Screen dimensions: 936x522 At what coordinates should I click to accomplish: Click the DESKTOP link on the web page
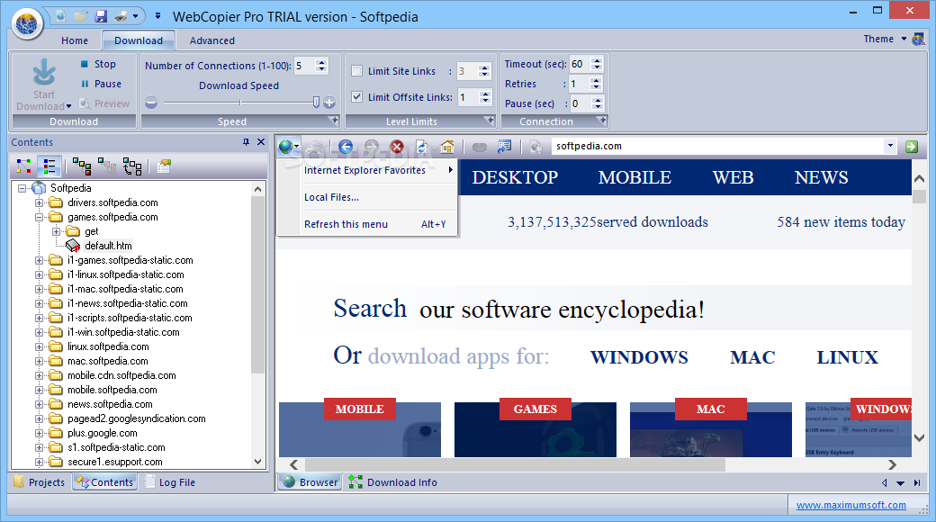[x=515, y=177]
